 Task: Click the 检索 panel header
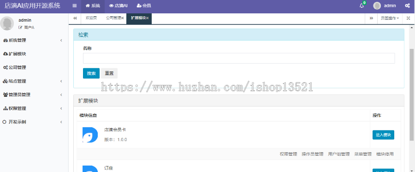(239, 35)
